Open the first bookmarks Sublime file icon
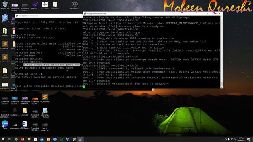Viewport: 253px width, 142px height. [5, 45]
